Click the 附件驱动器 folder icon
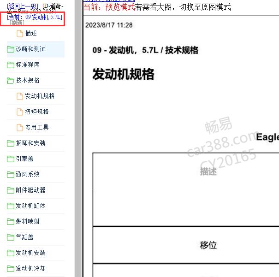 click(x=11, y=190)
